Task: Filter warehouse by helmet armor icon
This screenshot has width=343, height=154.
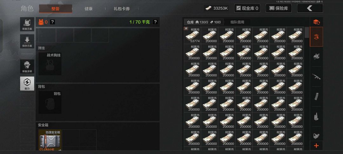Action: (x=316, y=56)
